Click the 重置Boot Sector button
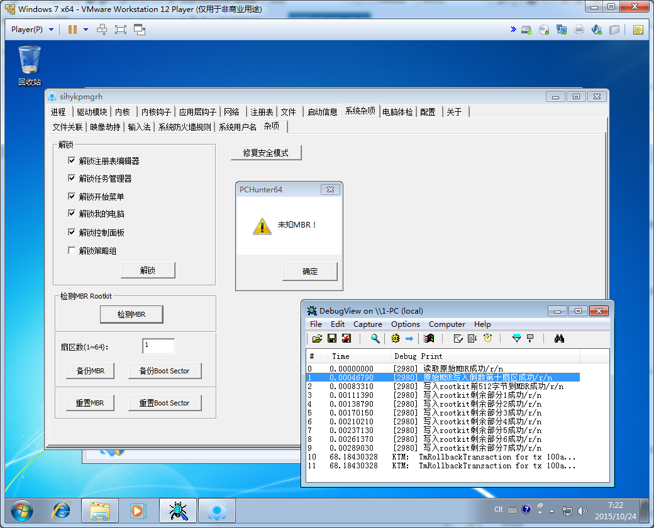654x528 pixels. pyautogui.click(x=165, y=403)
